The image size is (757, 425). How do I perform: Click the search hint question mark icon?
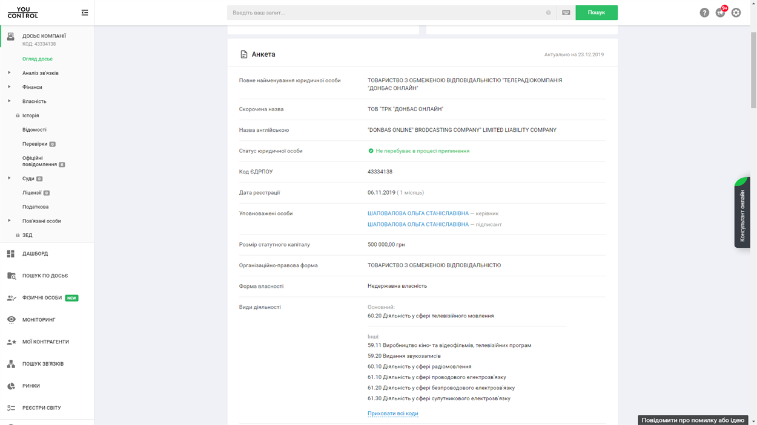point(549,13)
